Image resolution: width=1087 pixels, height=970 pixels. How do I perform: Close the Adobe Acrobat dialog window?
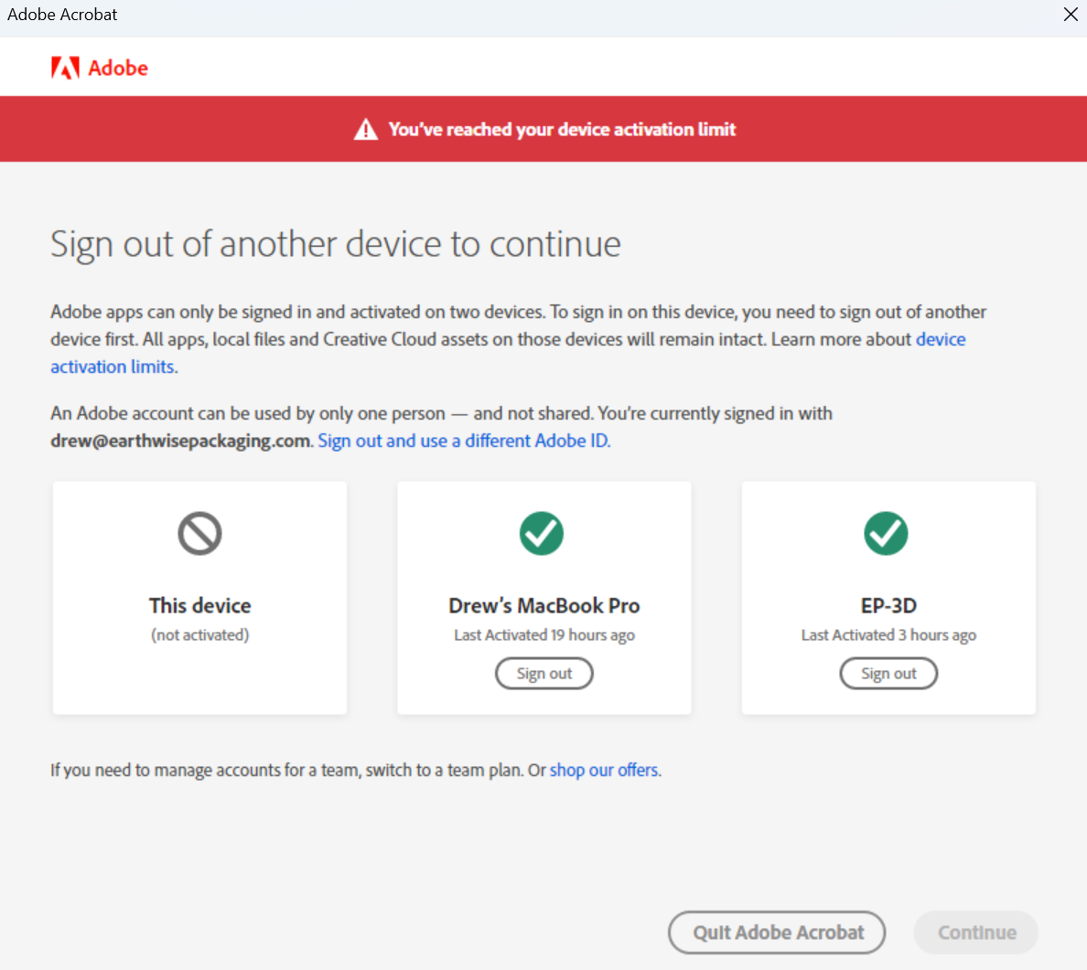pyautogui.click(x=1071, y=15)
